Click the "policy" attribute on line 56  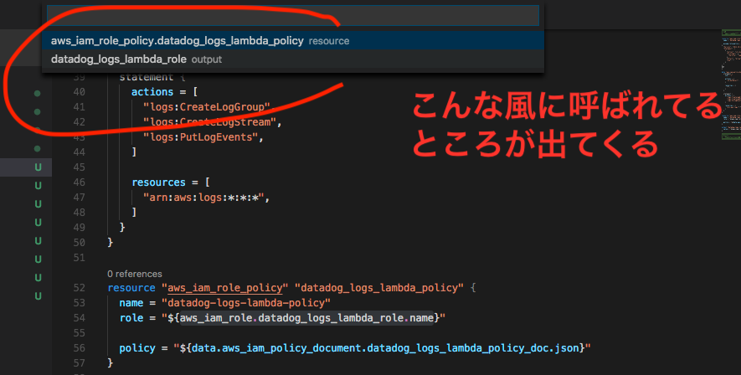tap(137, 348)
